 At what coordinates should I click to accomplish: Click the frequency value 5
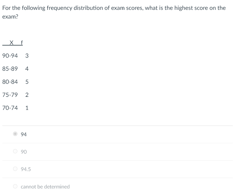point(27,82)
